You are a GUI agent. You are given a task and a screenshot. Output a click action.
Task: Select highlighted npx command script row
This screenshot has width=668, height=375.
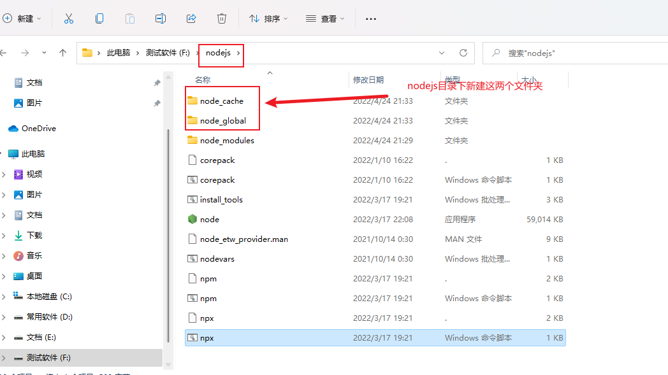pos(375,338)
